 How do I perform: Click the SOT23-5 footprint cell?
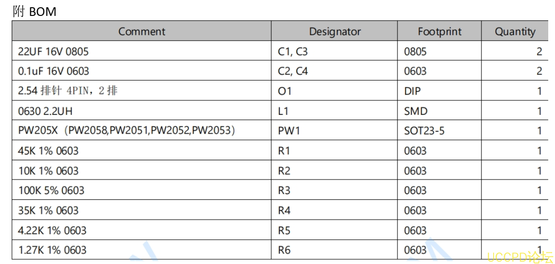point(424,131)
